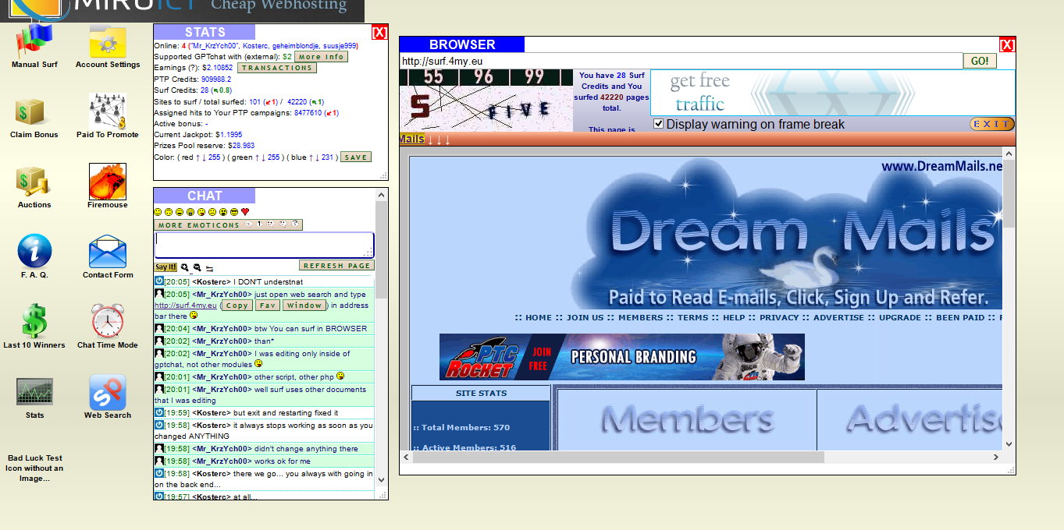Send the message with Say It!
Image resolution: width=1064 pixels, height=530 pixels.
[165, 267]
